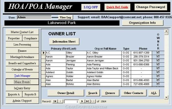Open Reports A
172x109 pixels.
point(14,94)
